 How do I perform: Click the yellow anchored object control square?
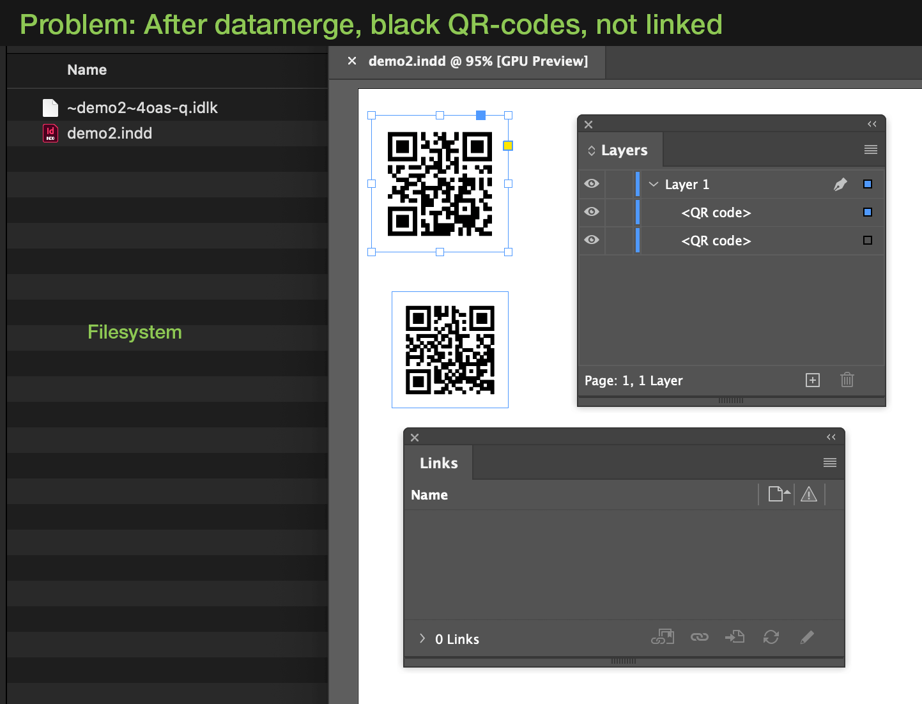pyautogui.click(x=508, y=146)
